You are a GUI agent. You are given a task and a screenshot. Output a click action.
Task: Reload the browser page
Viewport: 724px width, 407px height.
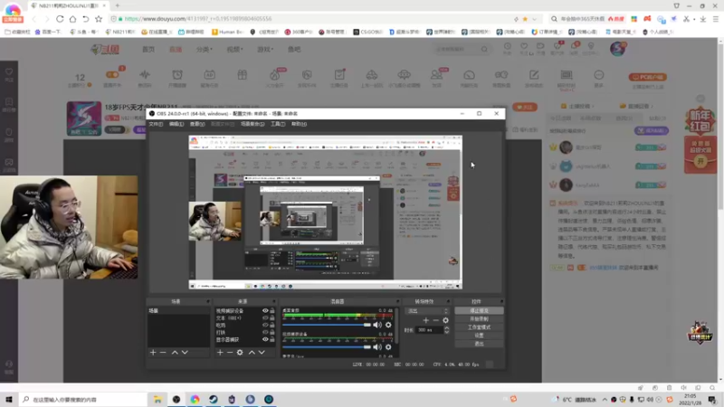[x=60, y=19]
